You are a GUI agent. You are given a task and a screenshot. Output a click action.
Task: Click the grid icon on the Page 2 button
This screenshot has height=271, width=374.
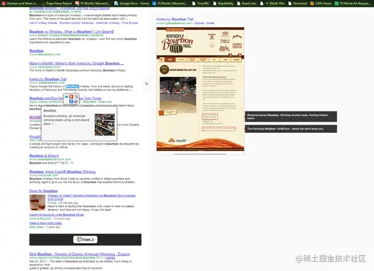coord(79,239)
